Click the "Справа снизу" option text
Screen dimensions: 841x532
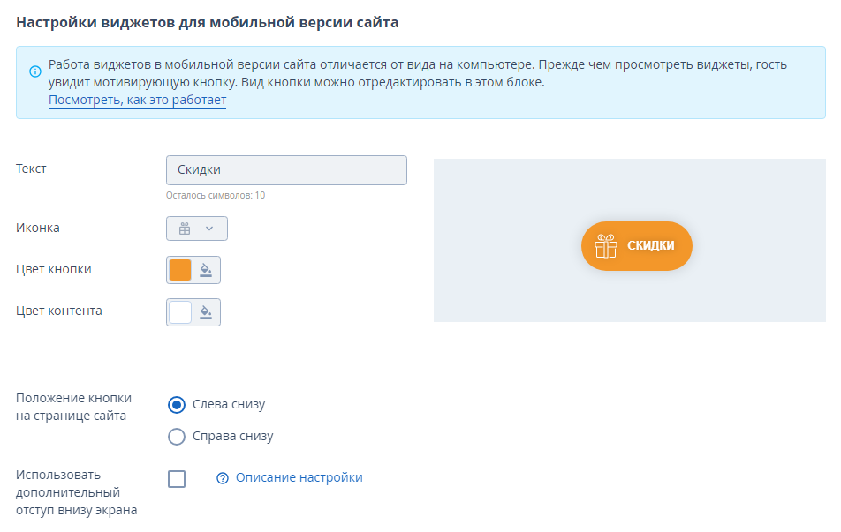233,436
